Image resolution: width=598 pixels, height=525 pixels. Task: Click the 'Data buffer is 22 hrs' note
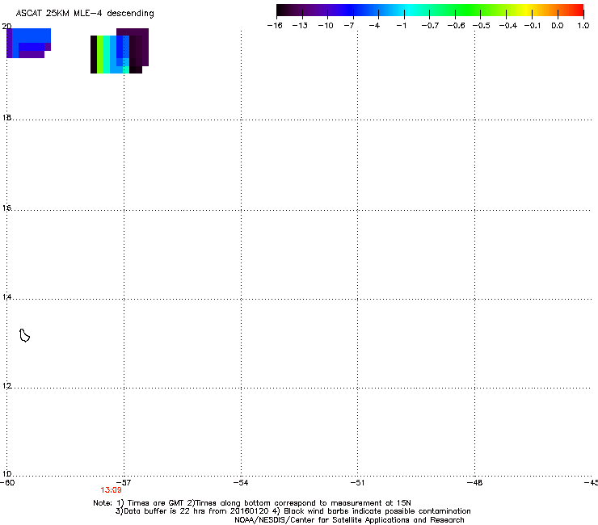click(x=293, y=511)
